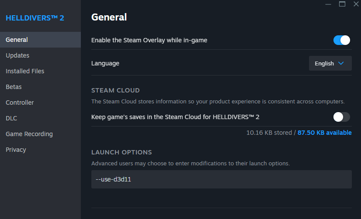
Task: Switch to Privacy settings
Action: [16, 150]
